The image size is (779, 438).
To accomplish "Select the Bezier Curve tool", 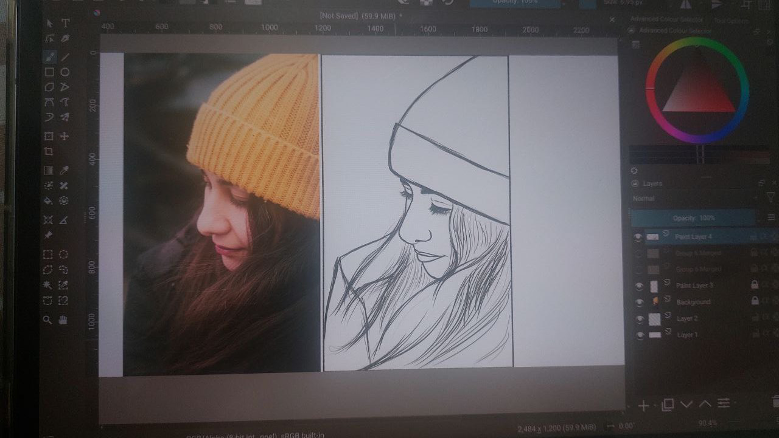I will [x=49, y=102].
